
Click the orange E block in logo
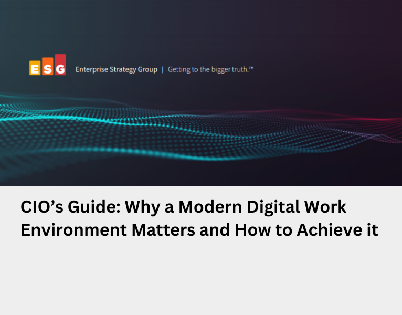tap(35, 69)
